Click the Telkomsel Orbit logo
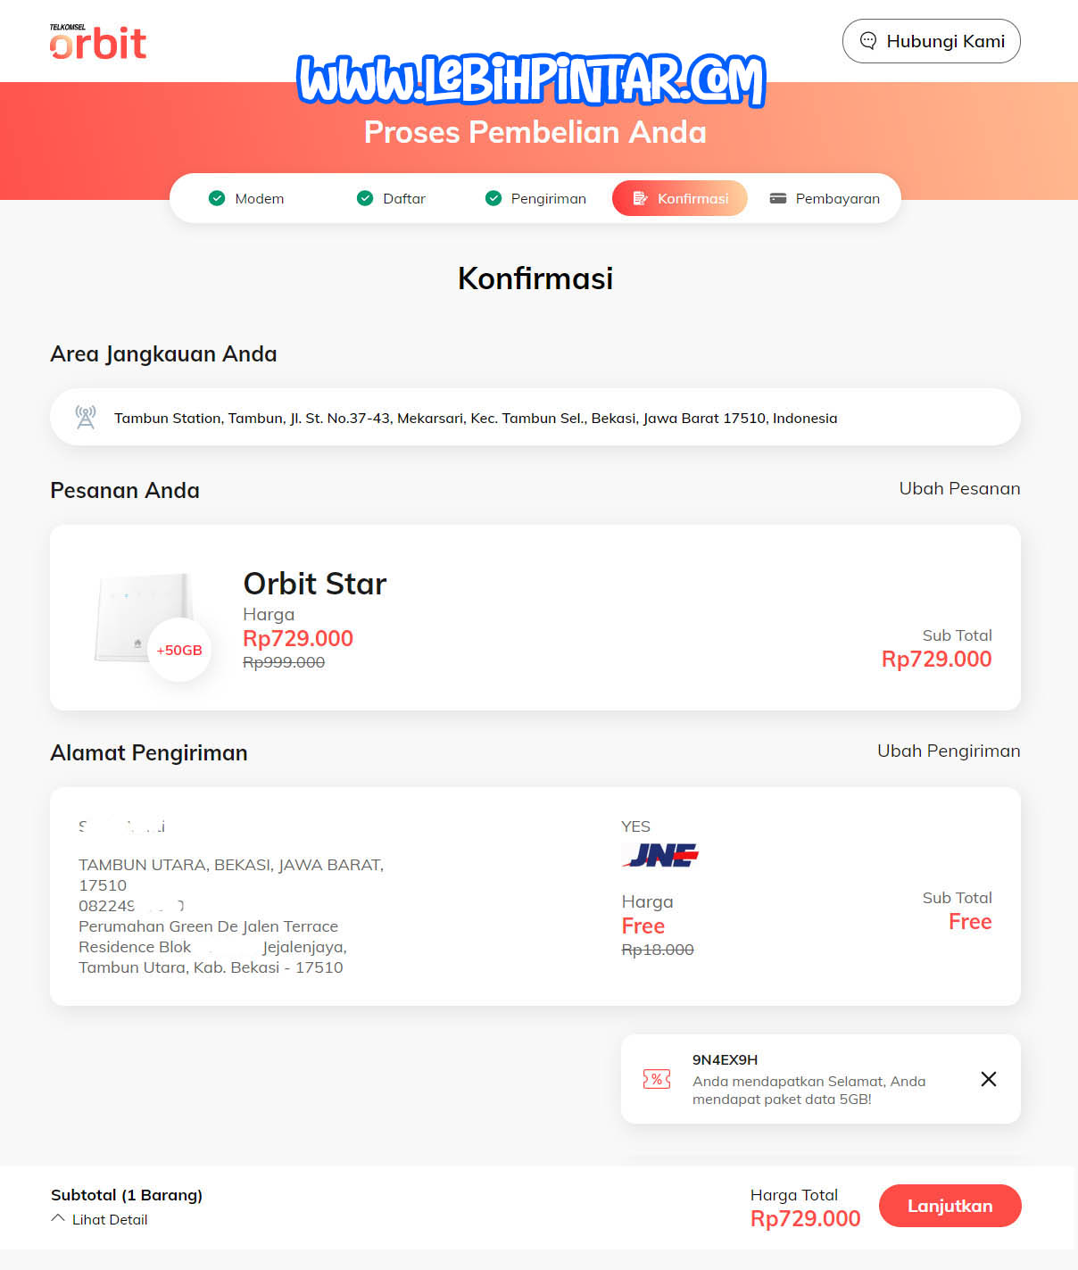This screenshot has height=1270, width=1078. point(98,41)
